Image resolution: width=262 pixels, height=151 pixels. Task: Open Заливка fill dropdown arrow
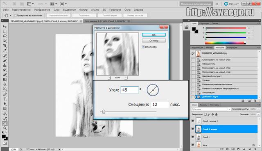pos(258,114)
